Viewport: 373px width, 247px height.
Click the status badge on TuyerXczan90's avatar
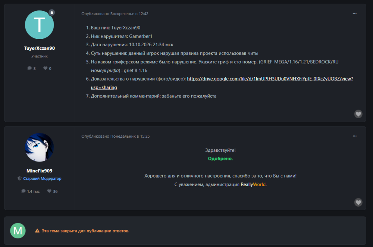tap(51, 12)
